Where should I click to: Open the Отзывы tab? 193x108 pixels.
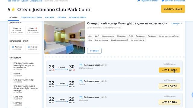62,17
